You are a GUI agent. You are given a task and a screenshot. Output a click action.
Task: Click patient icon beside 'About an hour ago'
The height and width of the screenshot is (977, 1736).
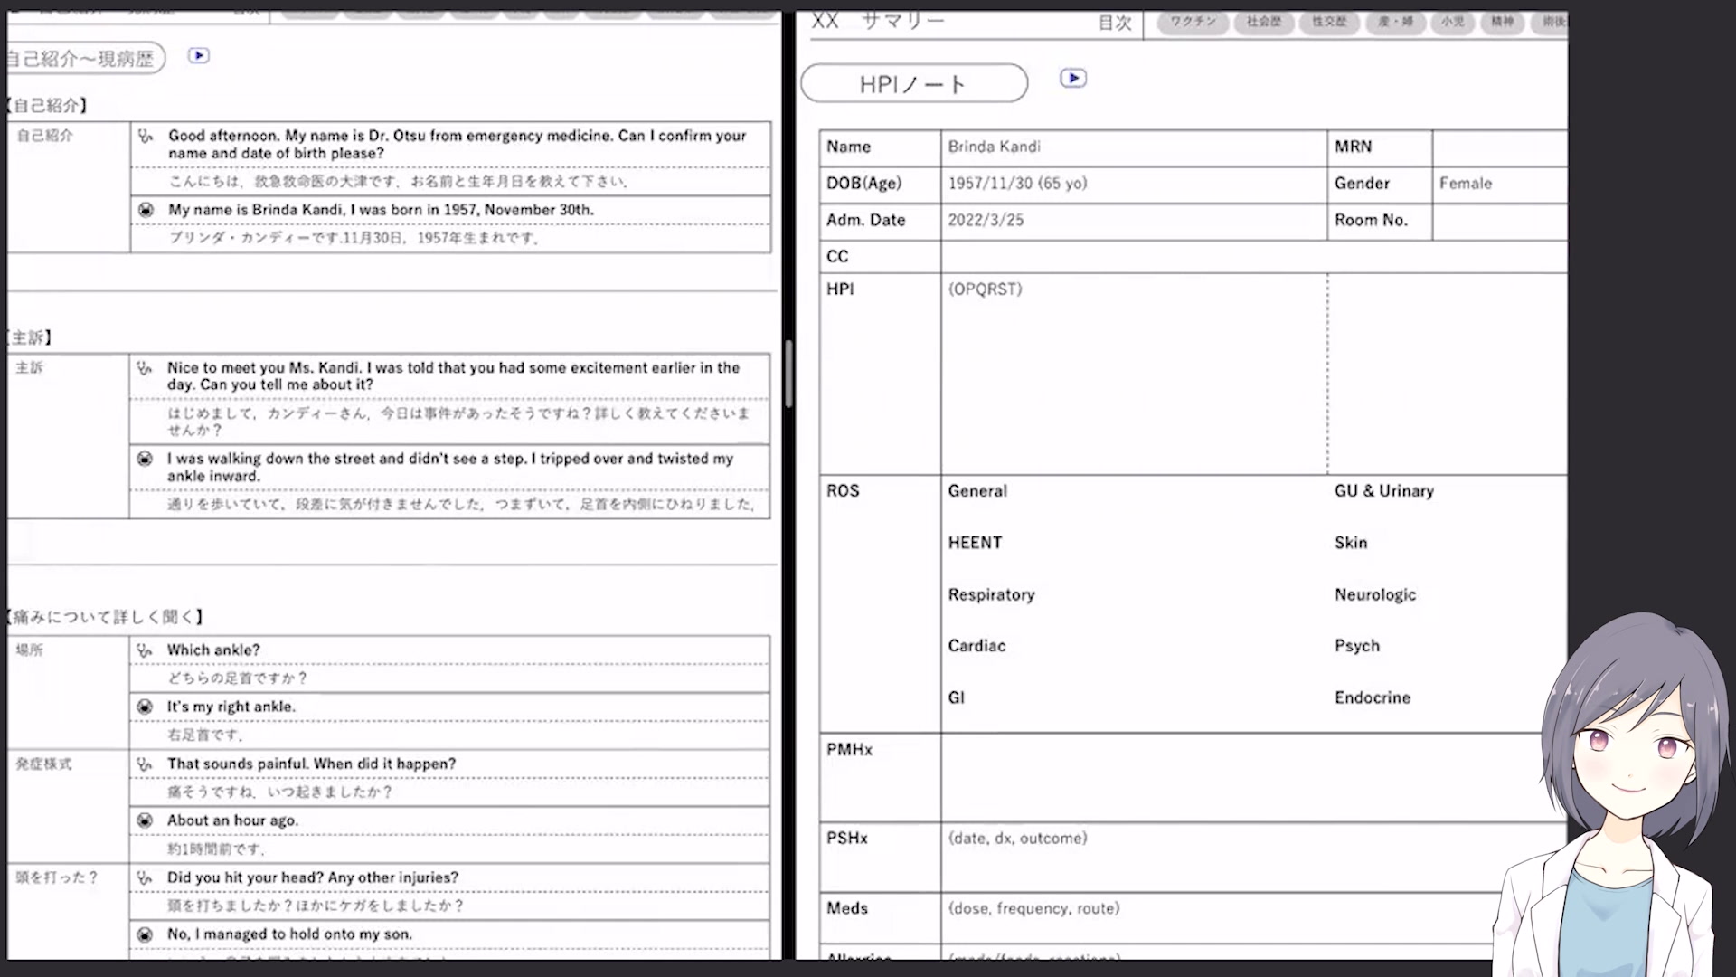tap(145, 820)
